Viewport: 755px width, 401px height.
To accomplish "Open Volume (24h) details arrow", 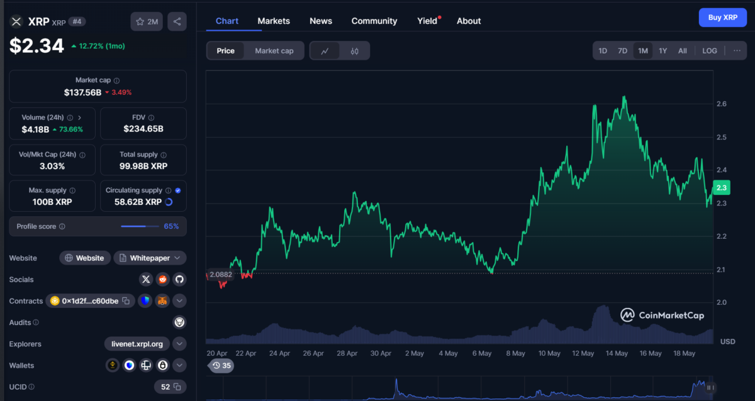I will pyautogui.click(x=80, y=118).
